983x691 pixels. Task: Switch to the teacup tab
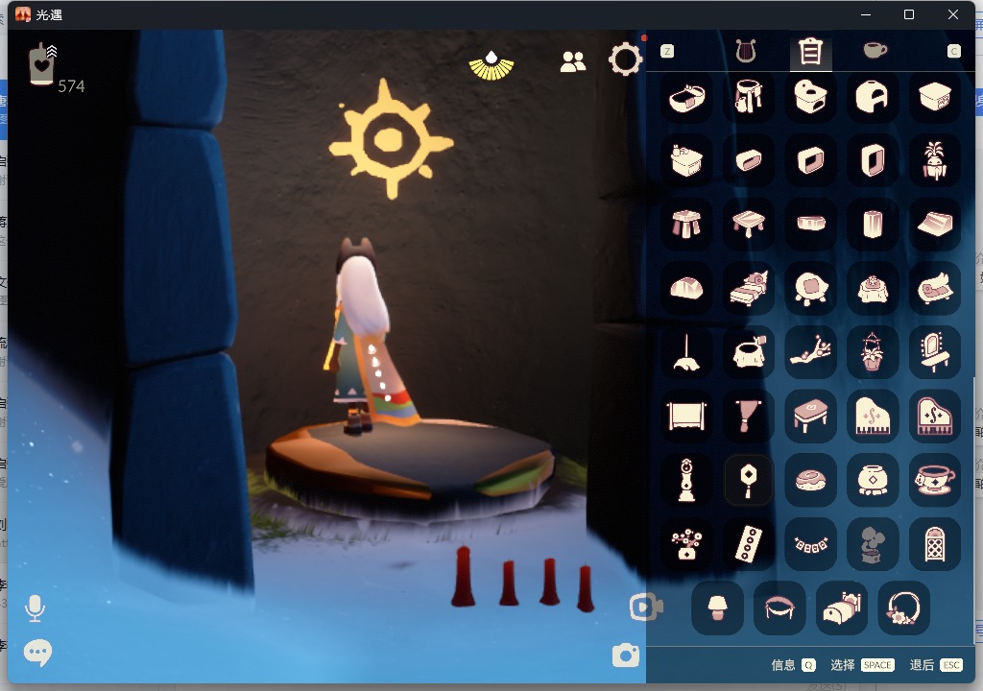pos(875,50)
